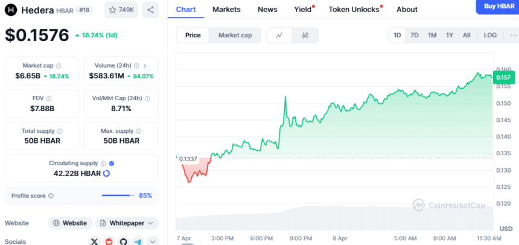519x245 pixels.
Task: Open Hedera's GitHub repository icon
Action: (124, 241)
